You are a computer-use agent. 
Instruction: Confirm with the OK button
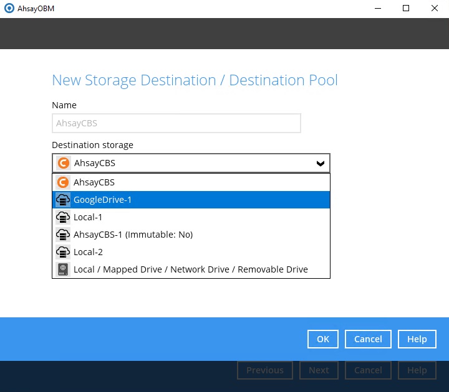(x=323, y=339)
